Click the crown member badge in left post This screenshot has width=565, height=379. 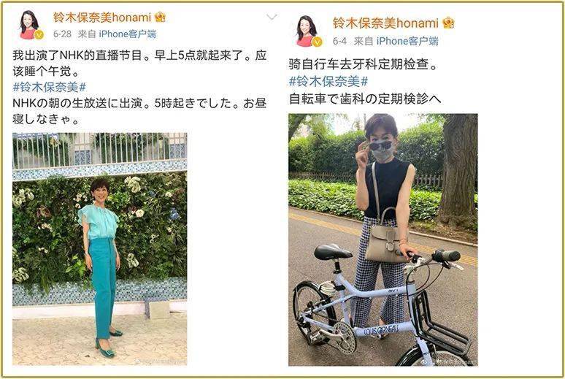tap(160, 17)
